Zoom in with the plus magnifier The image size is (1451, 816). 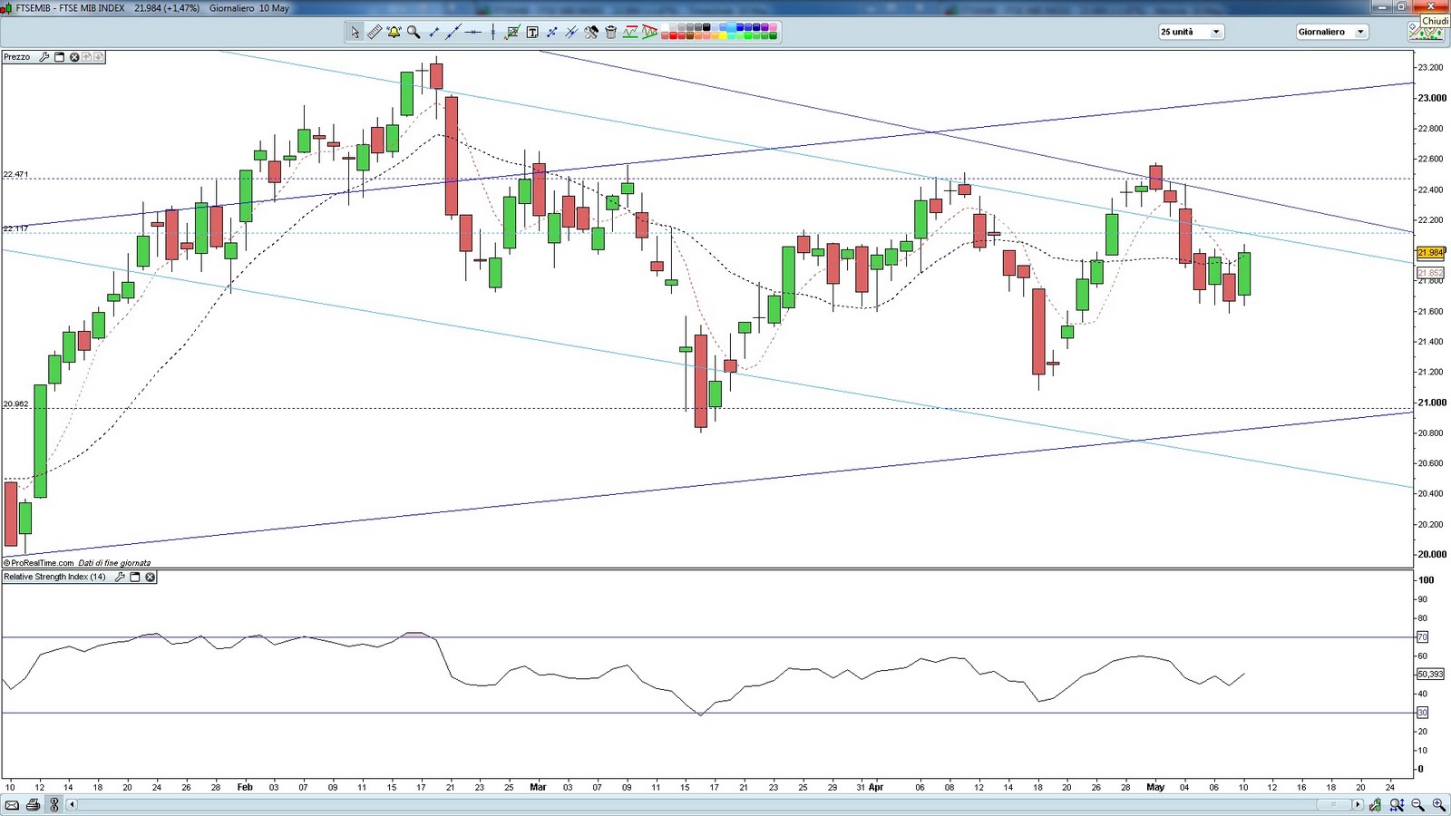tap(1439, 804)
